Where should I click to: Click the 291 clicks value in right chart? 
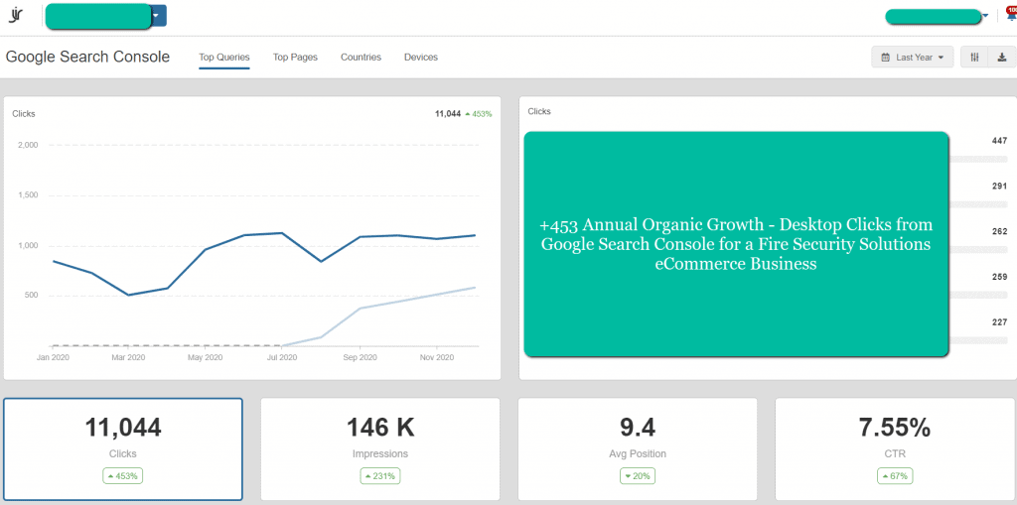pos(999,187)
